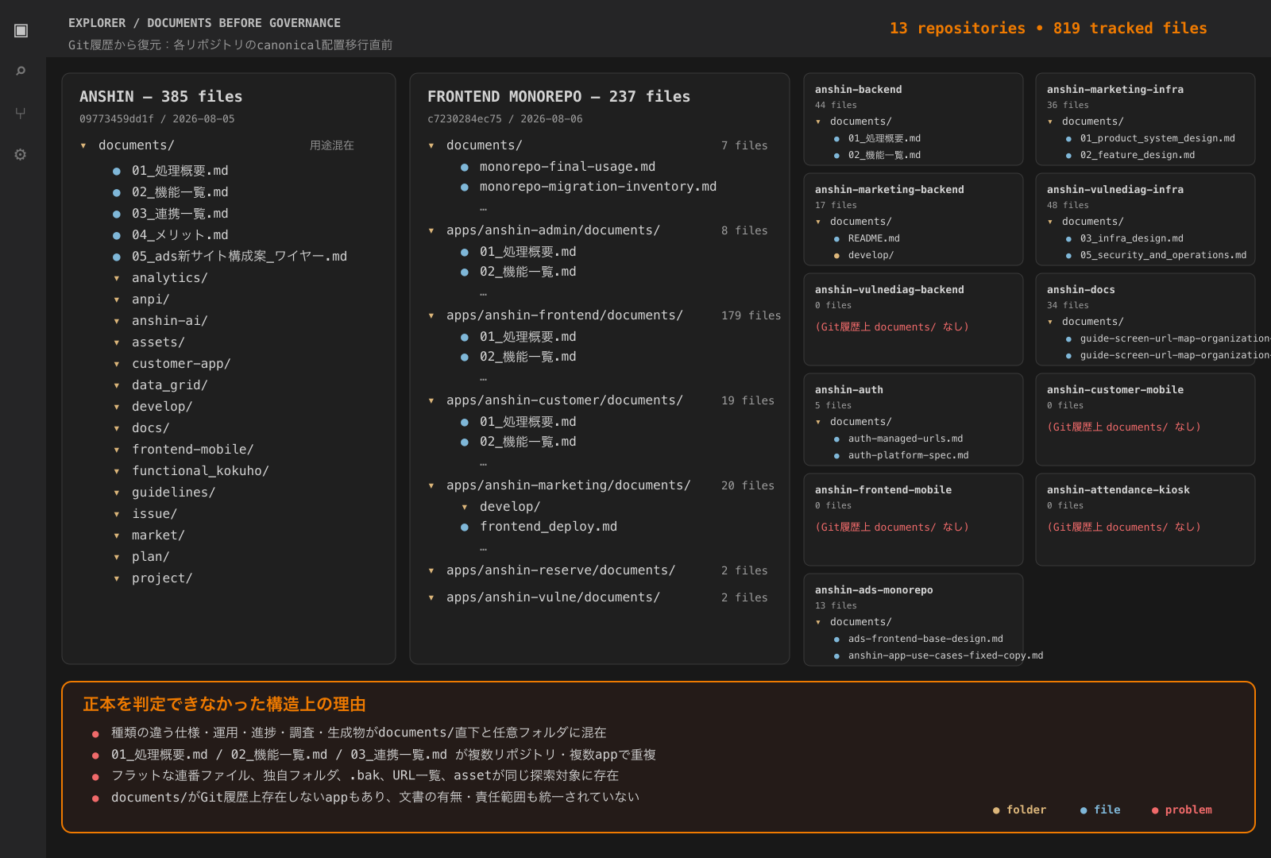Image resolution: width=1271 pixels, height=858 pixels.
Task: Select the docs/ folder row
Action: click(x=151, y=428)
